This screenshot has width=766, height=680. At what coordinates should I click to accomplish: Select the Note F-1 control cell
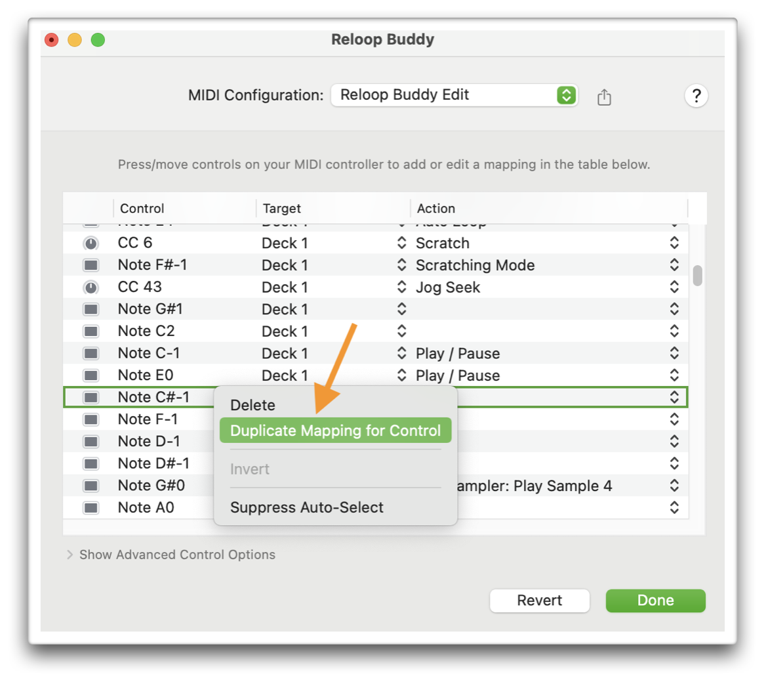point(148,419)
